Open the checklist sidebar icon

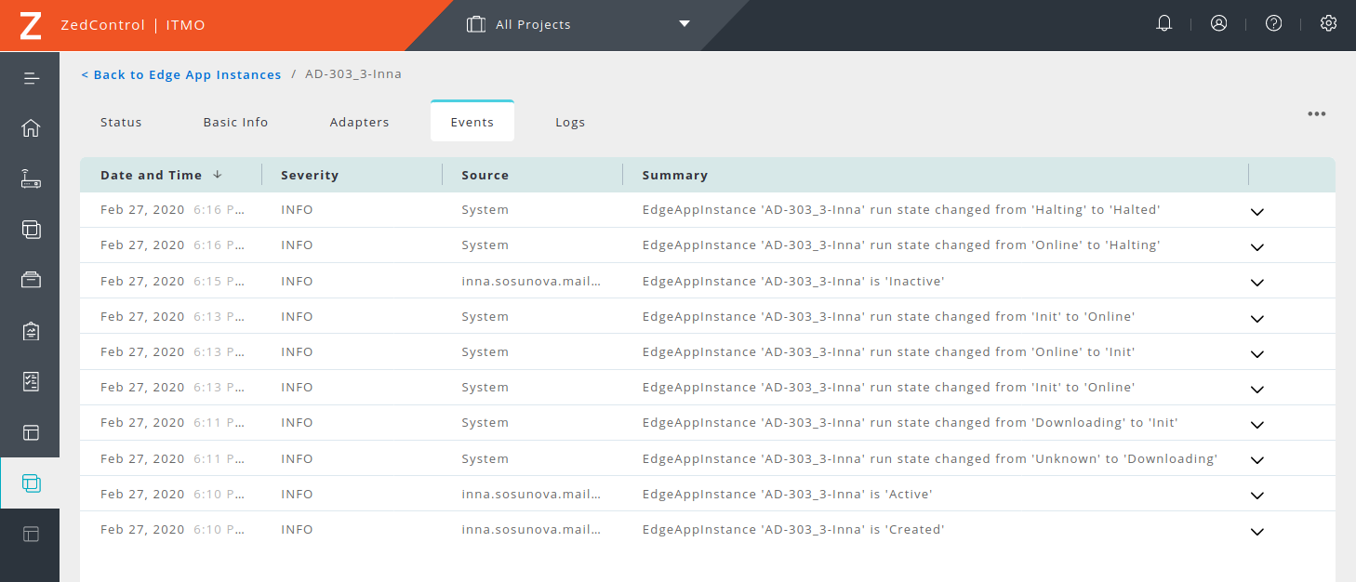(x=31, y=381)
